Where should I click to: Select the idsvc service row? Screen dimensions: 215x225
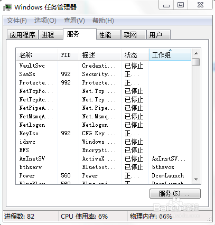(104, 142)
